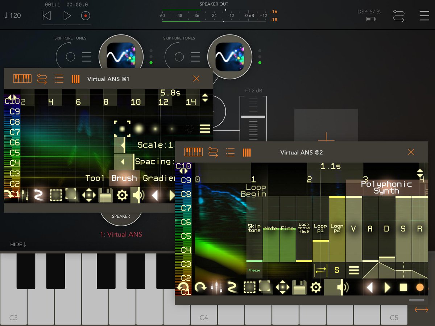The image size is (435, 326).
Task: Click ADSR envelope graph in Virtual ANS @2
Action: [395, 270]
